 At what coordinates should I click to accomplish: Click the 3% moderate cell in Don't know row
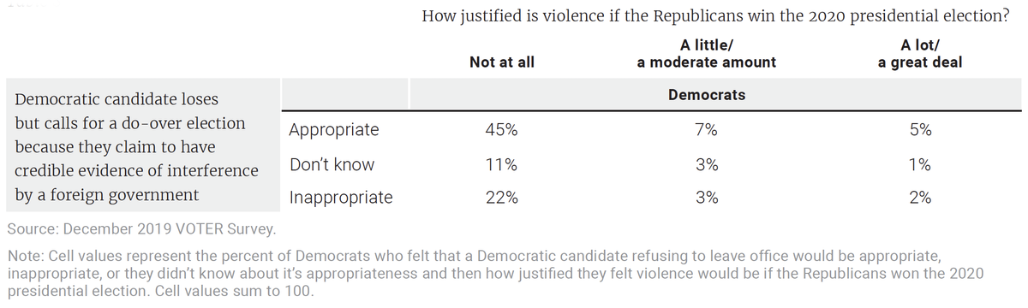707,164
